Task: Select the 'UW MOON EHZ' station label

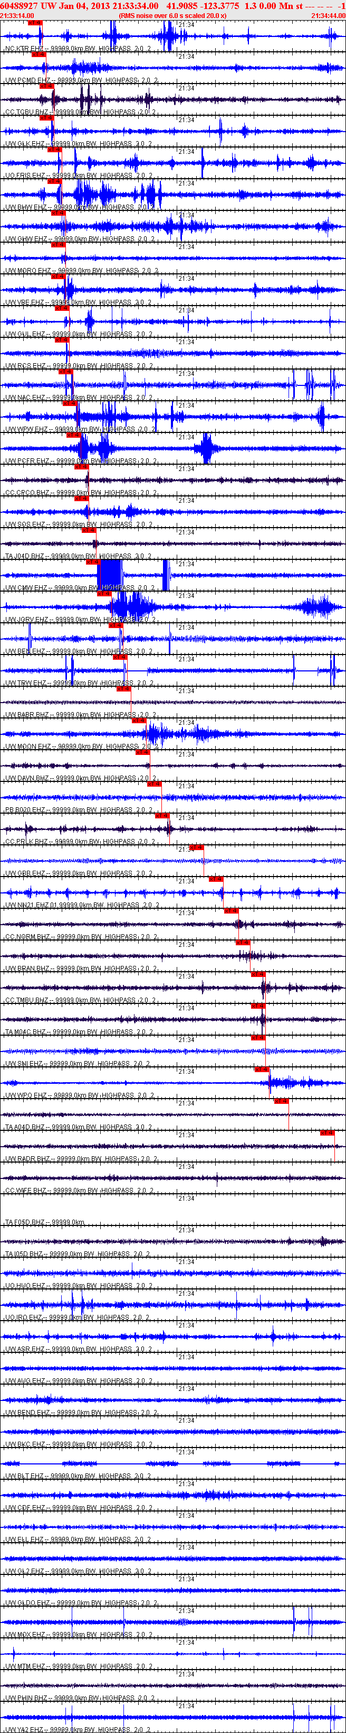Action: (27, 746)
